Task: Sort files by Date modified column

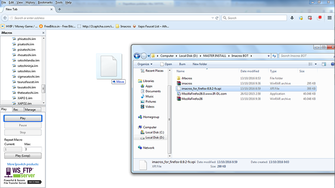Action: (253, 71)
